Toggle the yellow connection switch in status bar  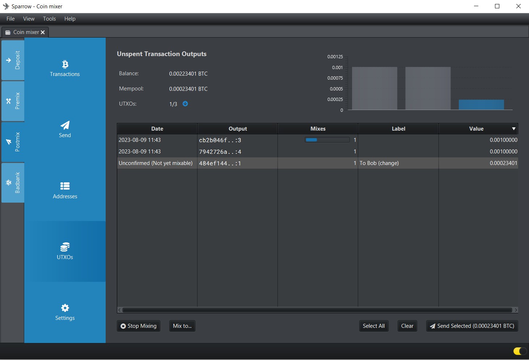519,351
